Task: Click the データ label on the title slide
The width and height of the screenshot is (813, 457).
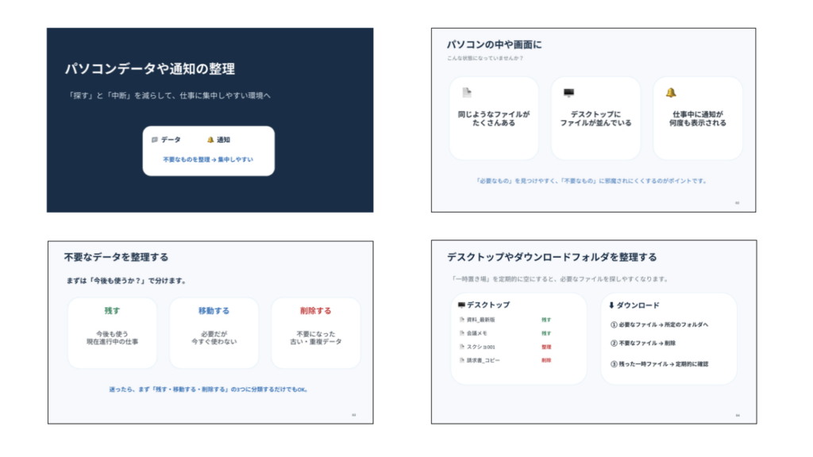Action: point(171,140)
